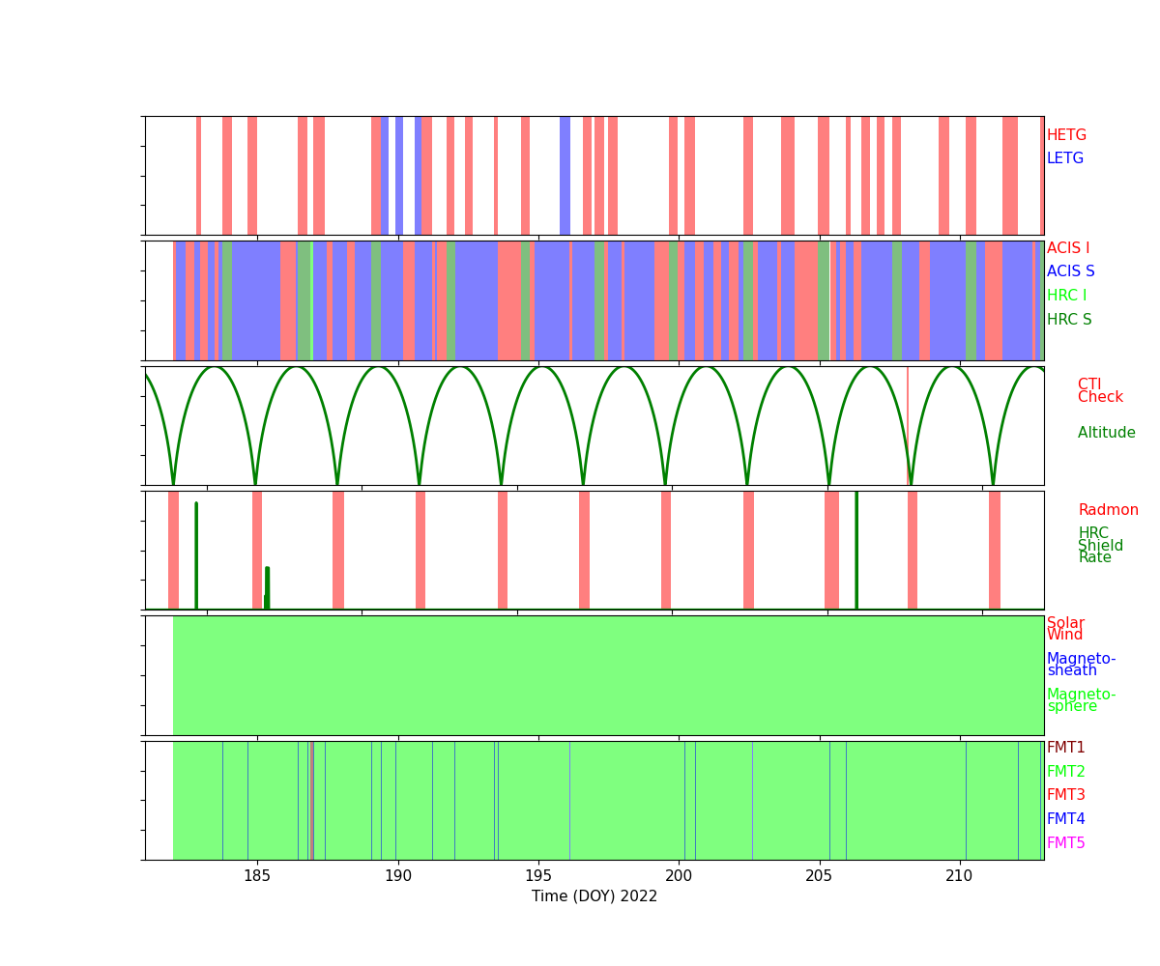Click the Time (DOY) 2022 axis title

594,896
